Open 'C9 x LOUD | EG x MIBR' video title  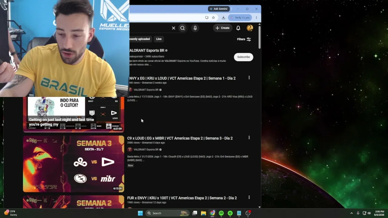[x=180, y=138]
